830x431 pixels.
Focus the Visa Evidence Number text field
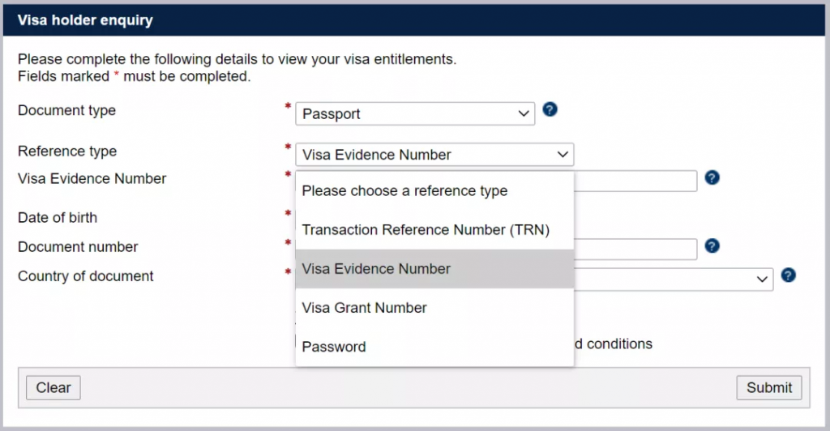pyautogui.click(x=635, y=181)
